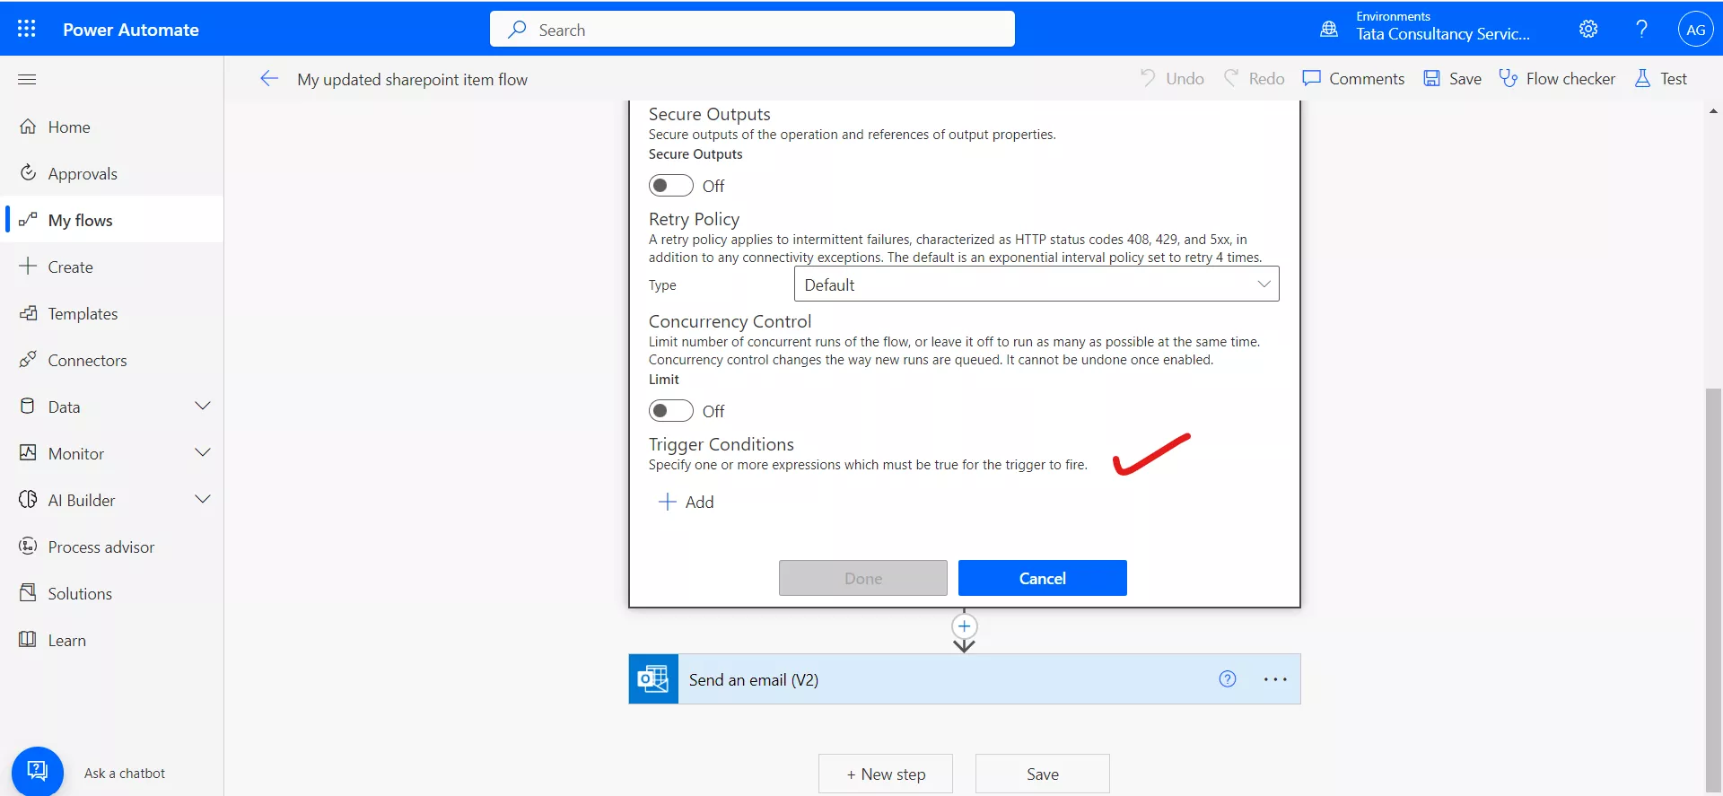Collapse the left navigation hamburger menu
This screenshot has height=796, width=1723.
coord(27,79)
